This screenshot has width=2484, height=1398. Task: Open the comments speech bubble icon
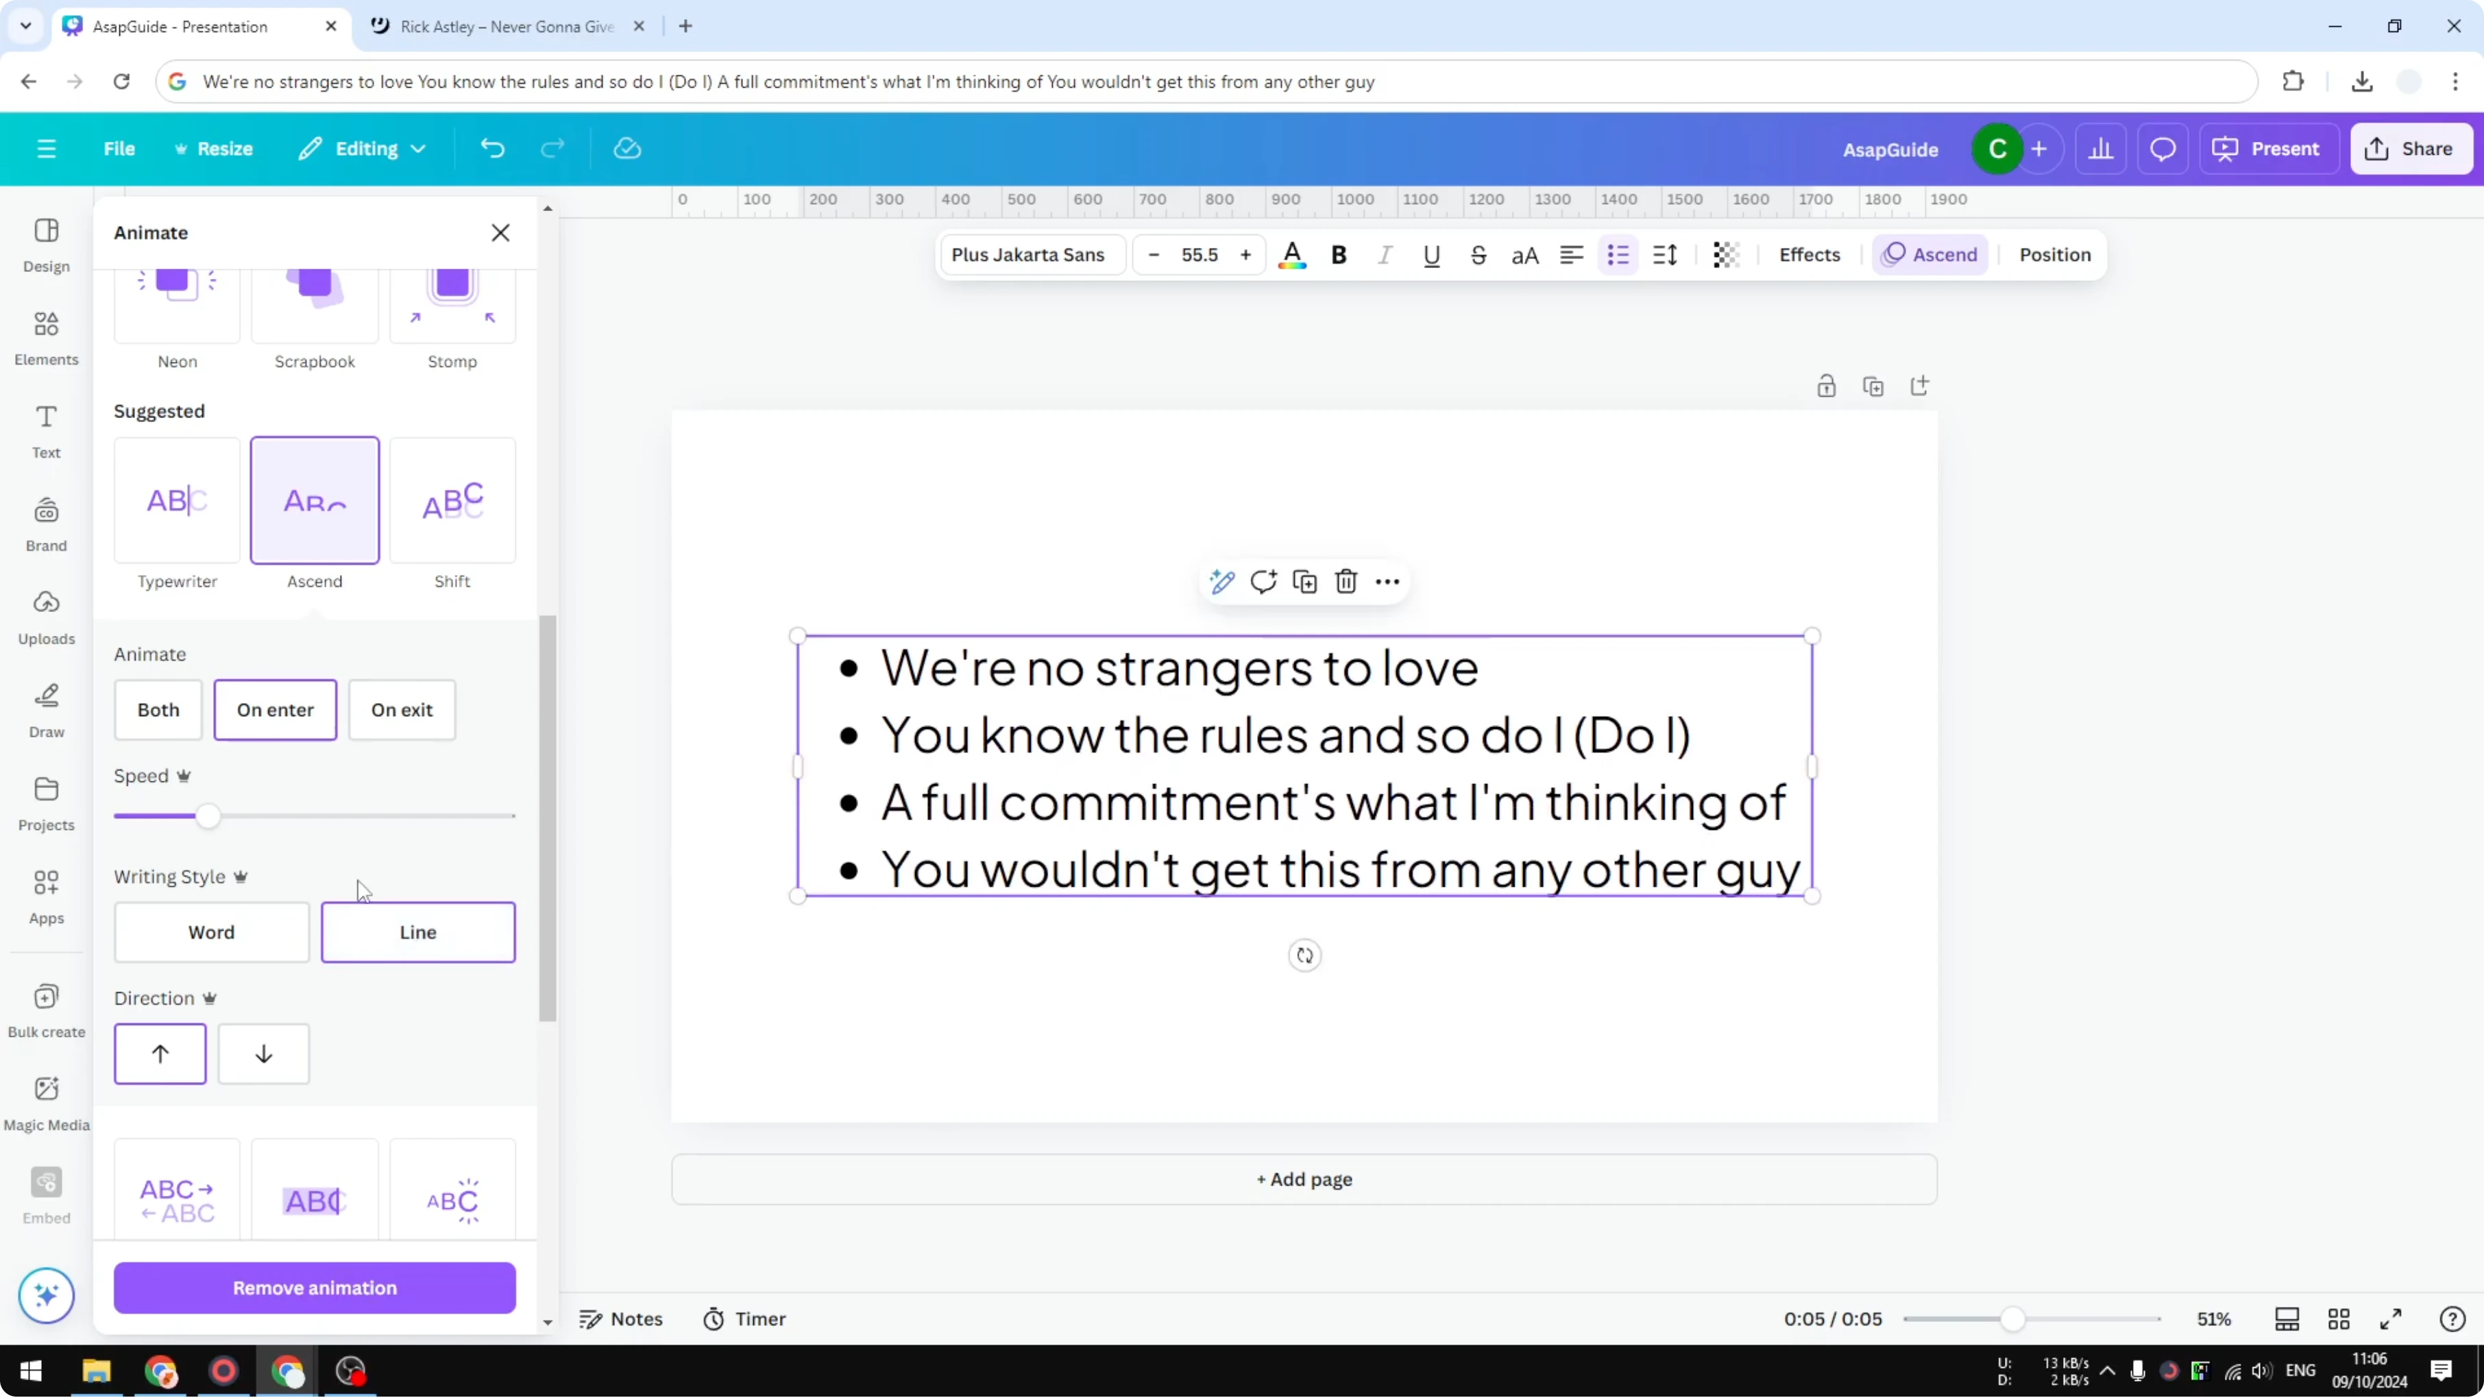coord(2163,149)
